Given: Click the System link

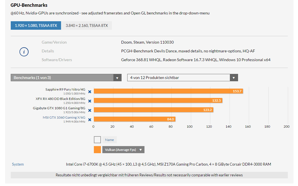Looking at the screenshot, I should coord(18,164).
